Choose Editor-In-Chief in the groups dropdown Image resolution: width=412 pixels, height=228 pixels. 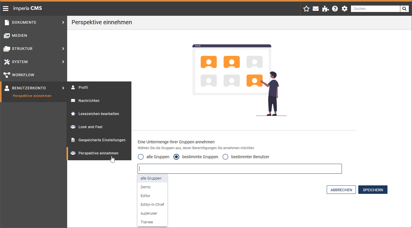tap(152, 205)
